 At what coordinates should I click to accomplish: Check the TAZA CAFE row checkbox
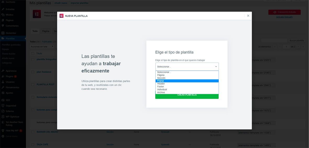(33, 145)
